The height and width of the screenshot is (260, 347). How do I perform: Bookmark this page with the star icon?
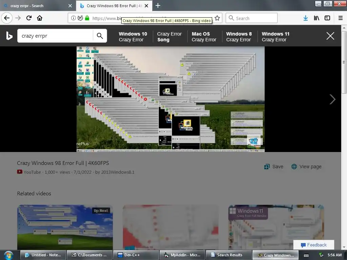(x=217, y=18)
